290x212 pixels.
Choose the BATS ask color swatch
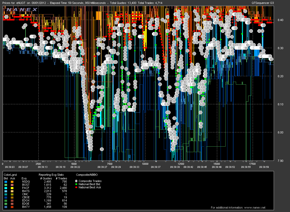pyautogui.click(x=12, y=191)
